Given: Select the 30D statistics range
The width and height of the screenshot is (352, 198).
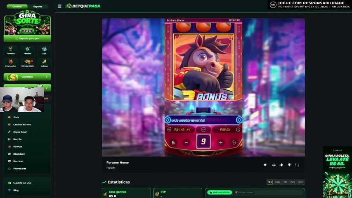Looking at the screenshot, I should (x=300, y=182).
